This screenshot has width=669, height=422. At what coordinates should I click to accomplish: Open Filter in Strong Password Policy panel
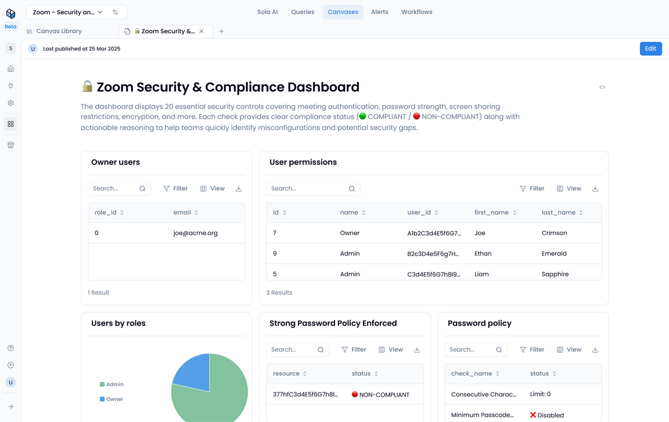point(354,349)
